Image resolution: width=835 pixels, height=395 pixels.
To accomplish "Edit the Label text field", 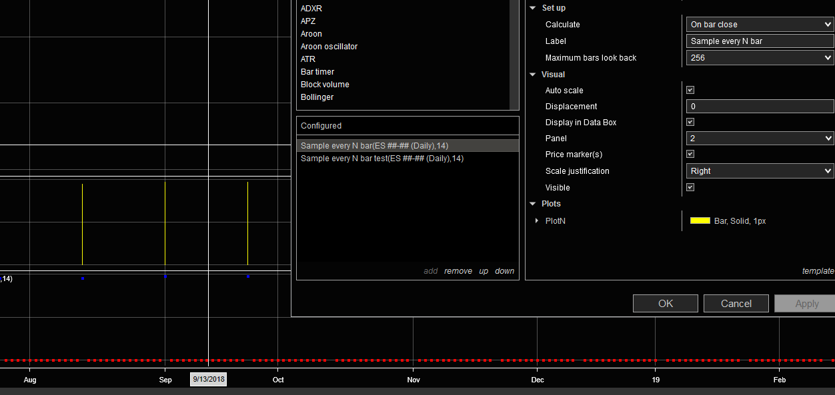I will point(760,41).
